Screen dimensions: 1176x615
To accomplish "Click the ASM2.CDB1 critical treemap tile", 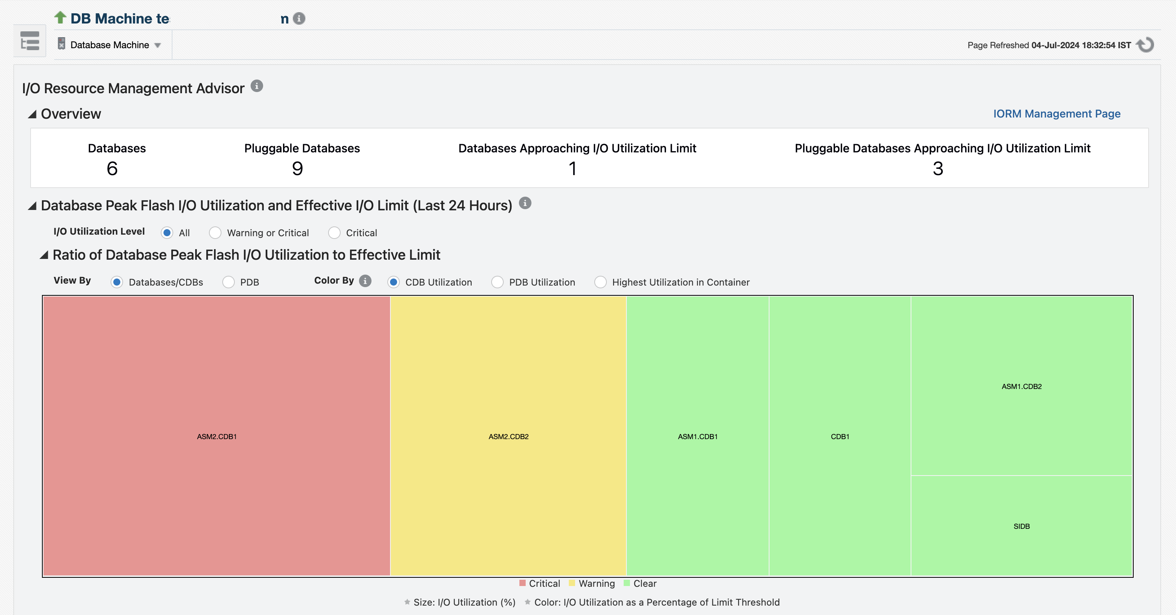I will (x=216, y=436).
